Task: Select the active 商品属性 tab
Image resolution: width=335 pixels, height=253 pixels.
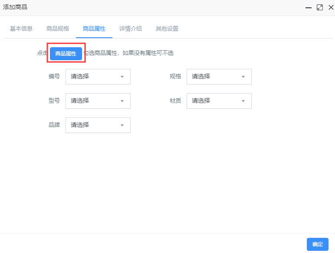Action: click(x=94, y=29)
